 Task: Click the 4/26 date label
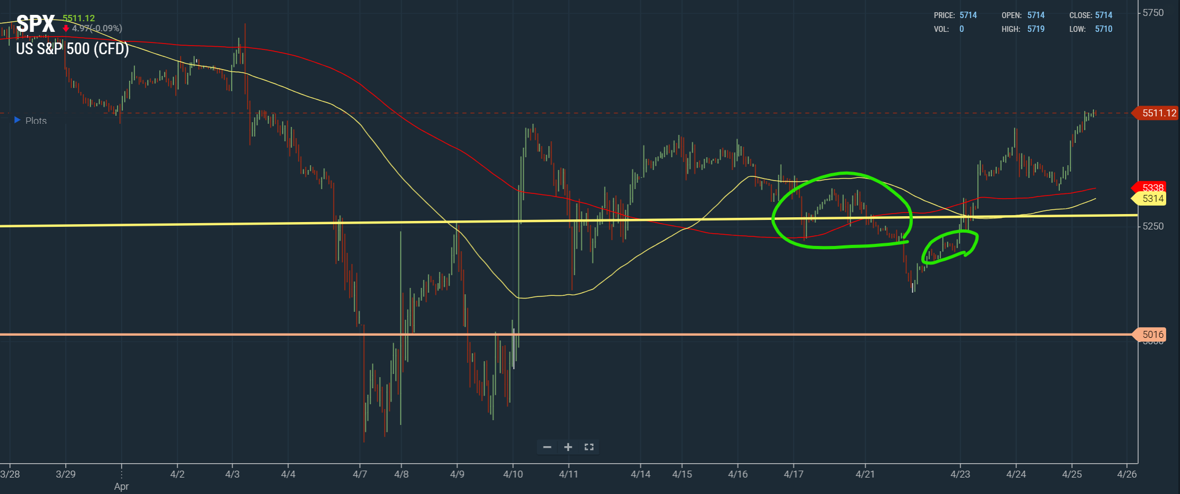click(x=1127, y=474)
